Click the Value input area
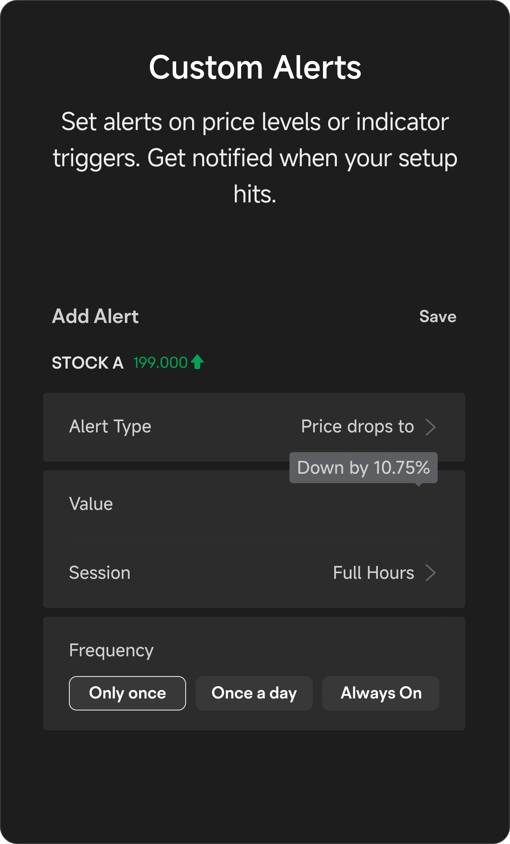The width and height of the screenshot is (510, 844). 254,505
